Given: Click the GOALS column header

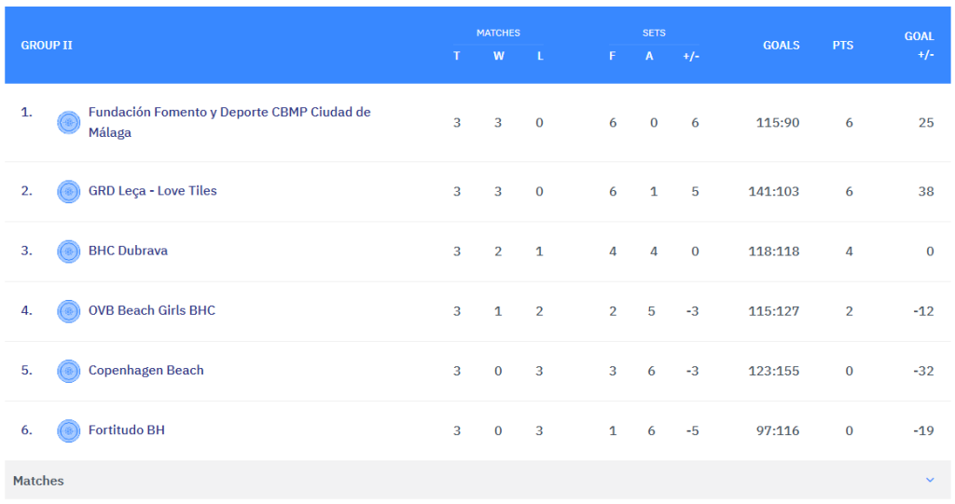Looking at the screenshot, I should 781,45.
